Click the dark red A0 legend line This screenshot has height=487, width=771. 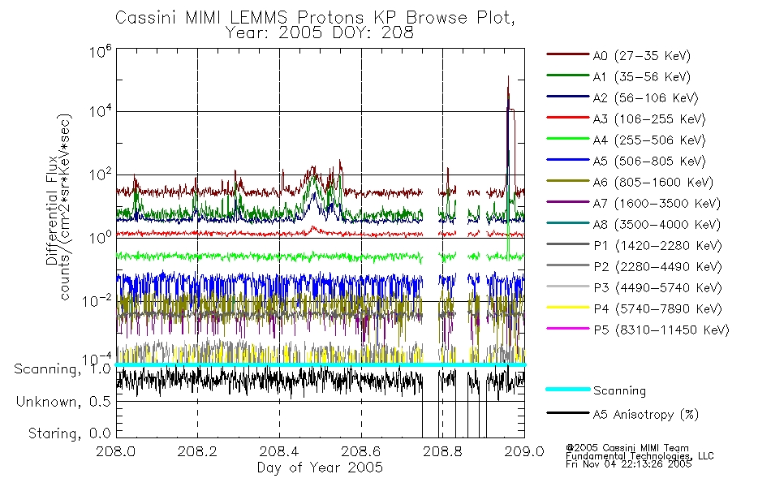(x=568, y=54)
